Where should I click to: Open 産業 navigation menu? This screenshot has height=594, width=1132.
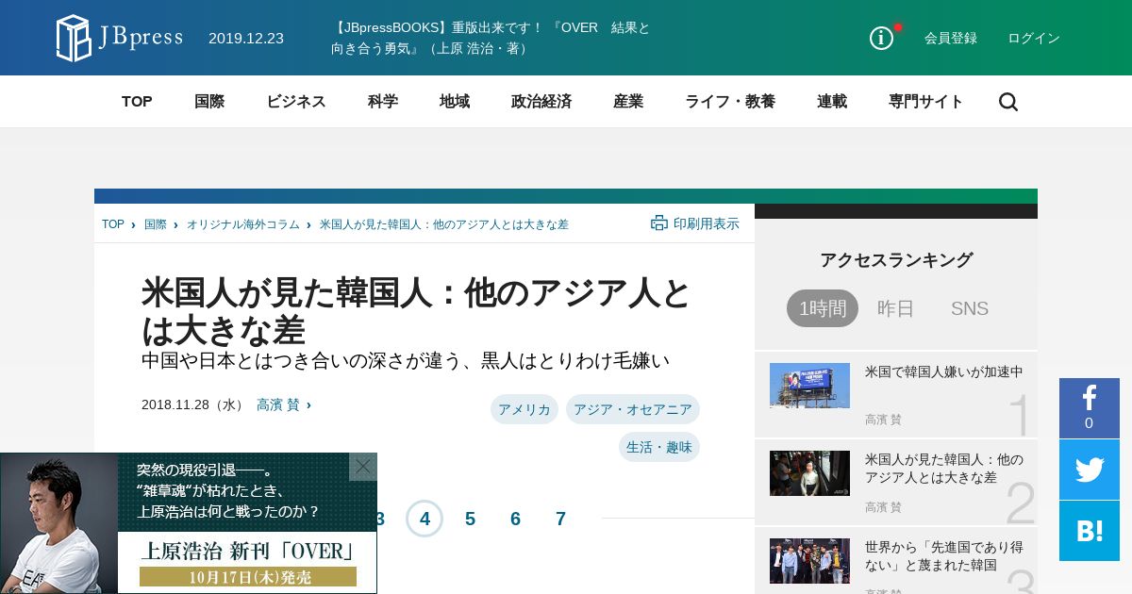click(x=628, y=102)
